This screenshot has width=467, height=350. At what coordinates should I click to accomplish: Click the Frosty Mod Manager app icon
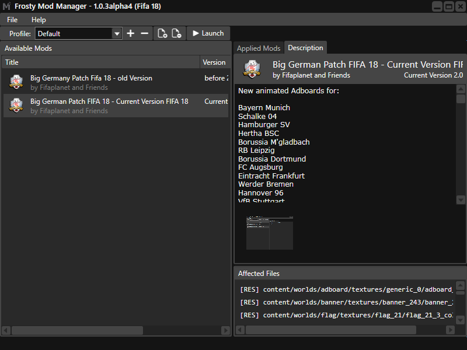6,6
